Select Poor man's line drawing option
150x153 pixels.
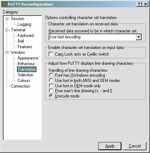tap(51, 91)
